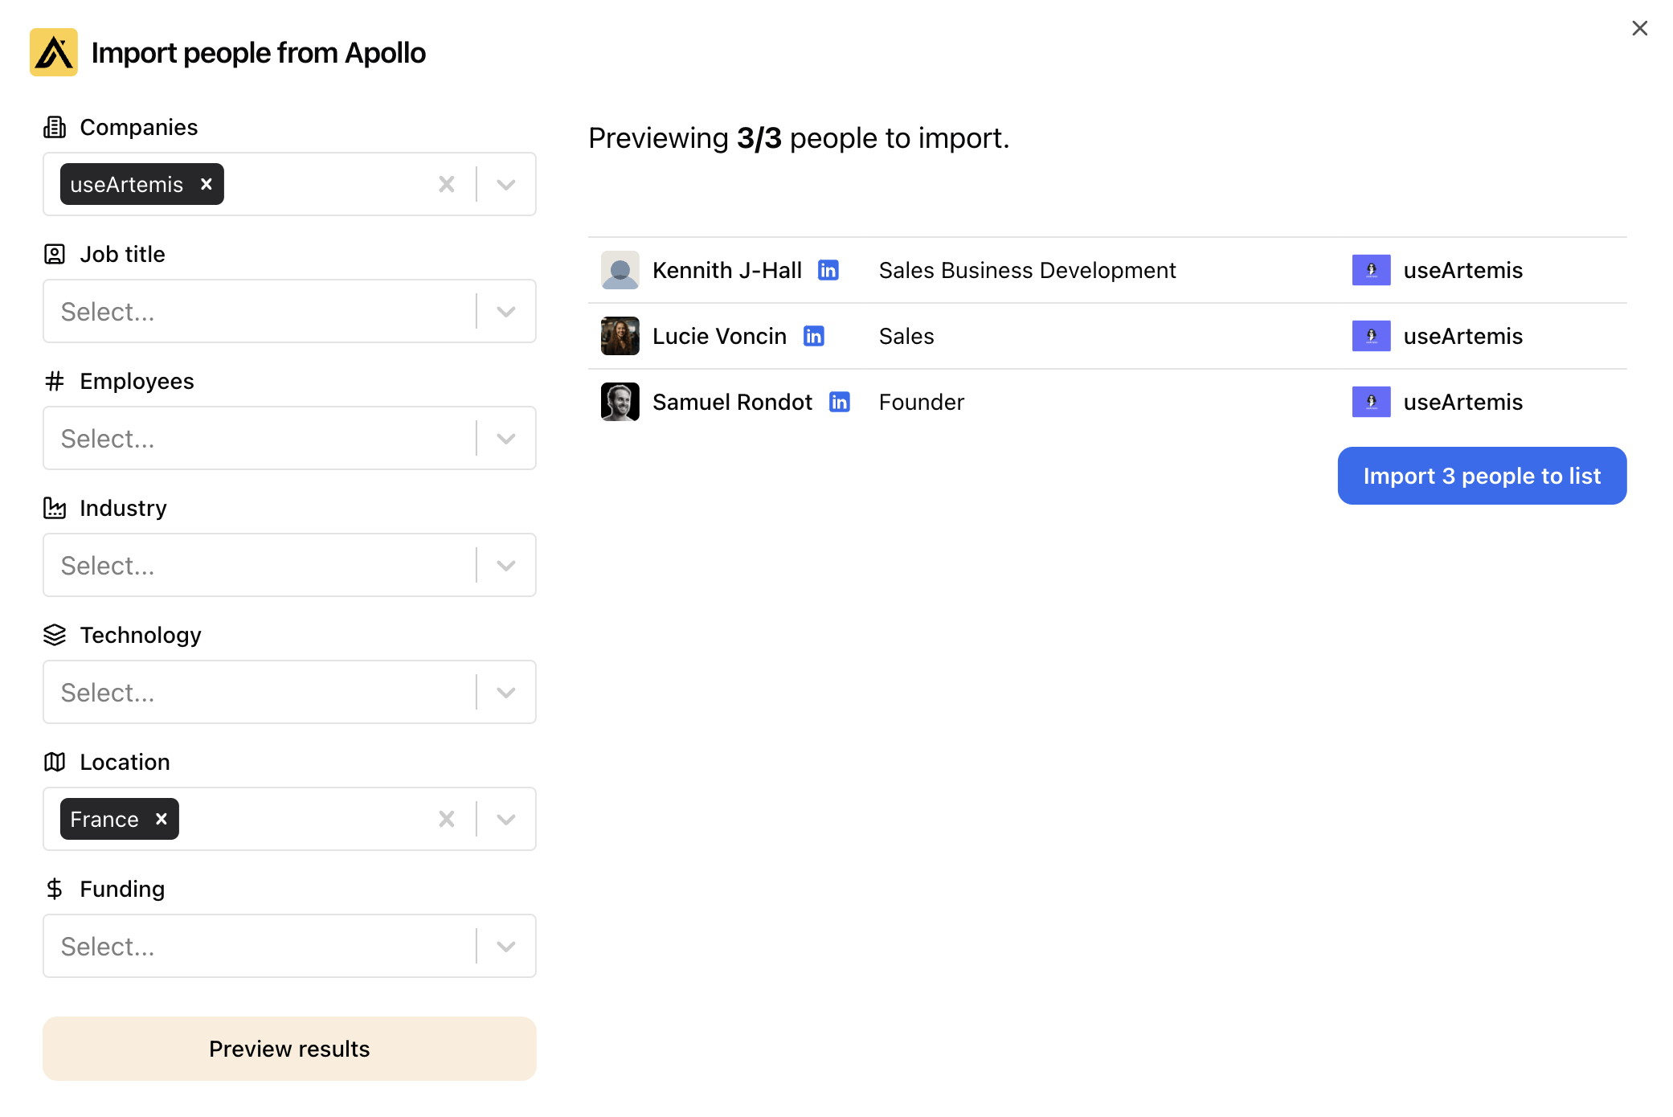
Task: Click the Funding dollar icon
Action: coord(55,889)
